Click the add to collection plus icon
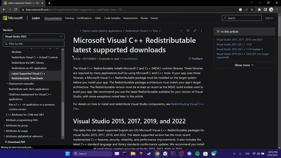This screenshot has height=158, width=281. [x=188, y=31]
